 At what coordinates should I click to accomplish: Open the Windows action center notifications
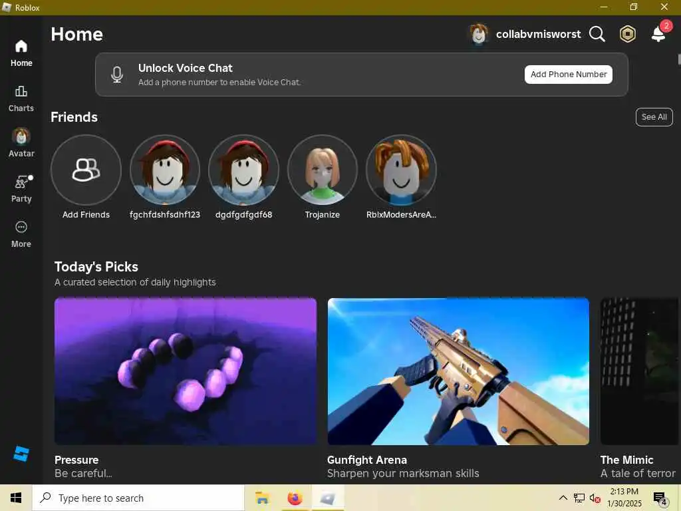coord(660,499)
